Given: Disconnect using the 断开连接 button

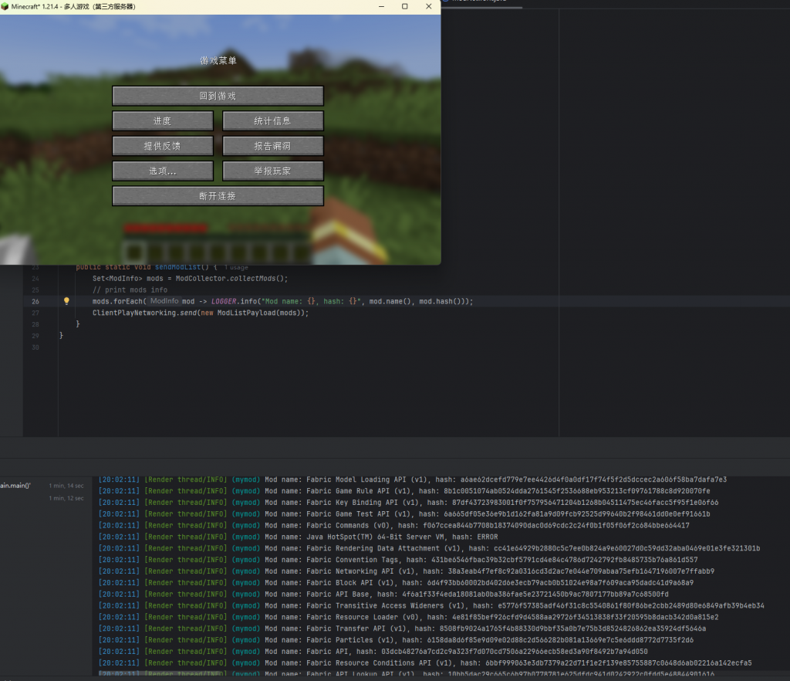Looking at the screenshot, I should (x=218, y=196).
